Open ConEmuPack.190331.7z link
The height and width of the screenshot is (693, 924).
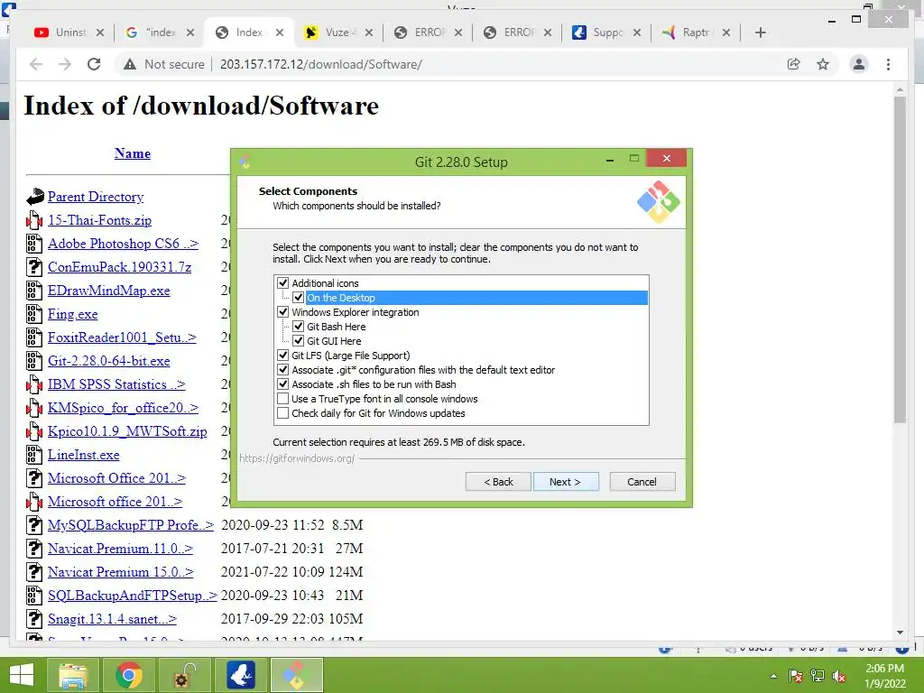point(120,267)
